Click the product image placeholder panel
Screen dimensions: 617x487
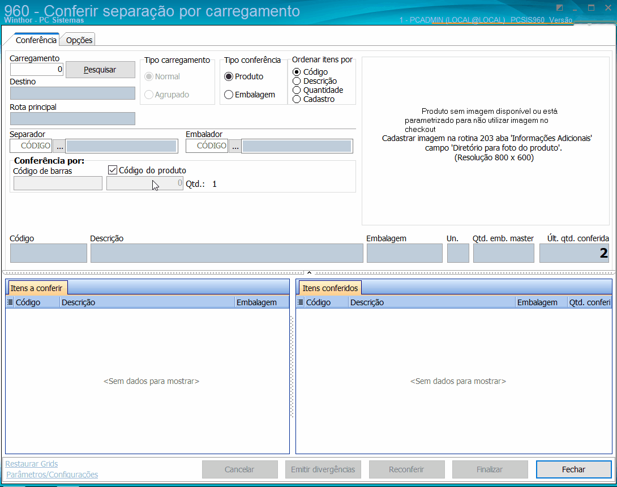486,141
